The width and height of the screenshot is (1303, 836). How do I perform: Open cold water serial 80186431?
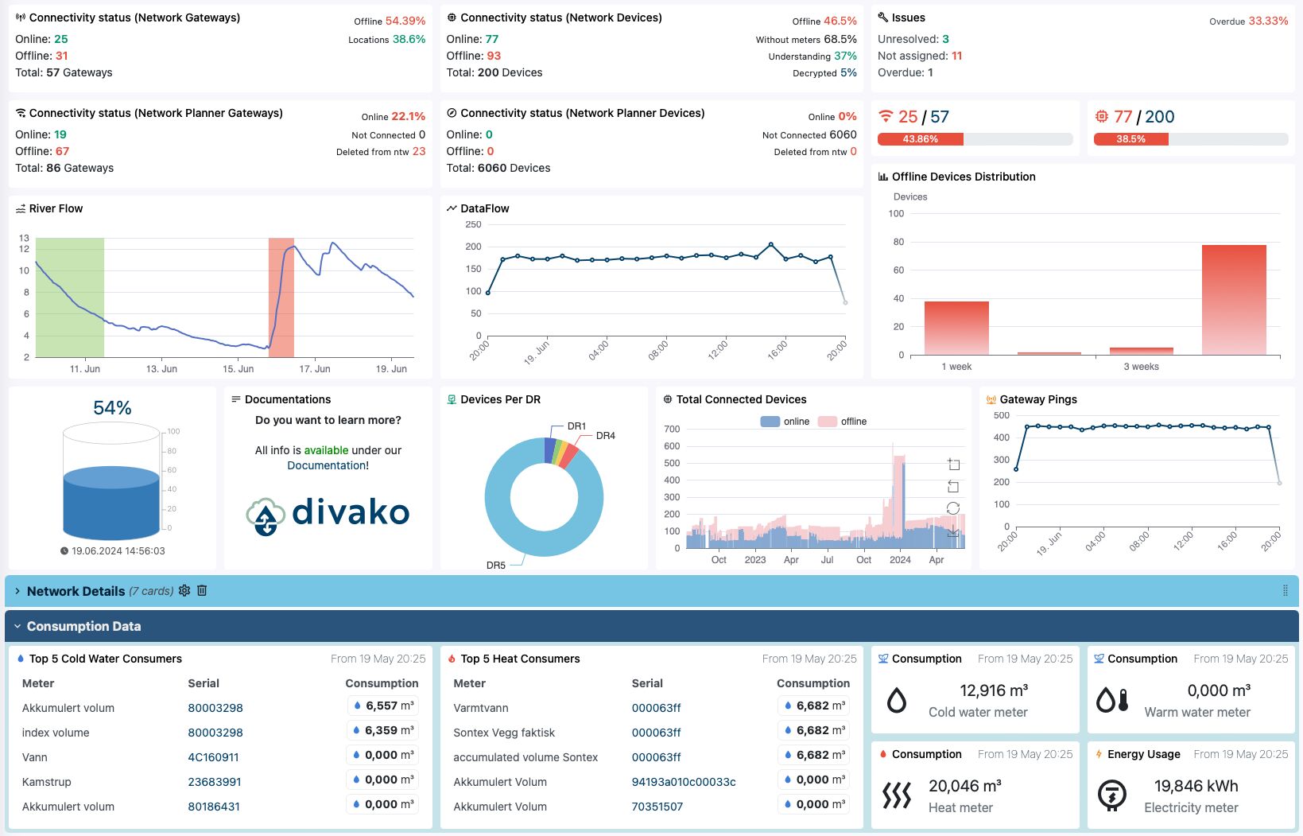[214, 807]
